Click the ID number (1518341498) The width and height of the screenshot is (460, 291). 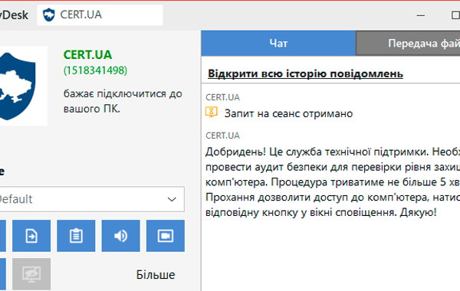95,70
